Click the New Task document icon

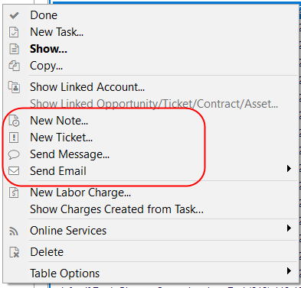(14, 32)
